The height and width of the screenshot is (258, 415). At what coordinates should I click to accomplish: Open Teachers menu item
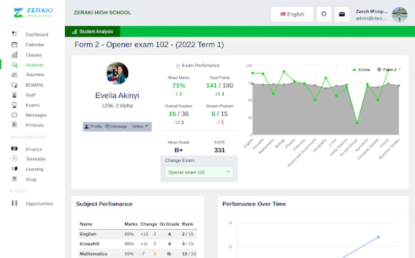(35, 75)
